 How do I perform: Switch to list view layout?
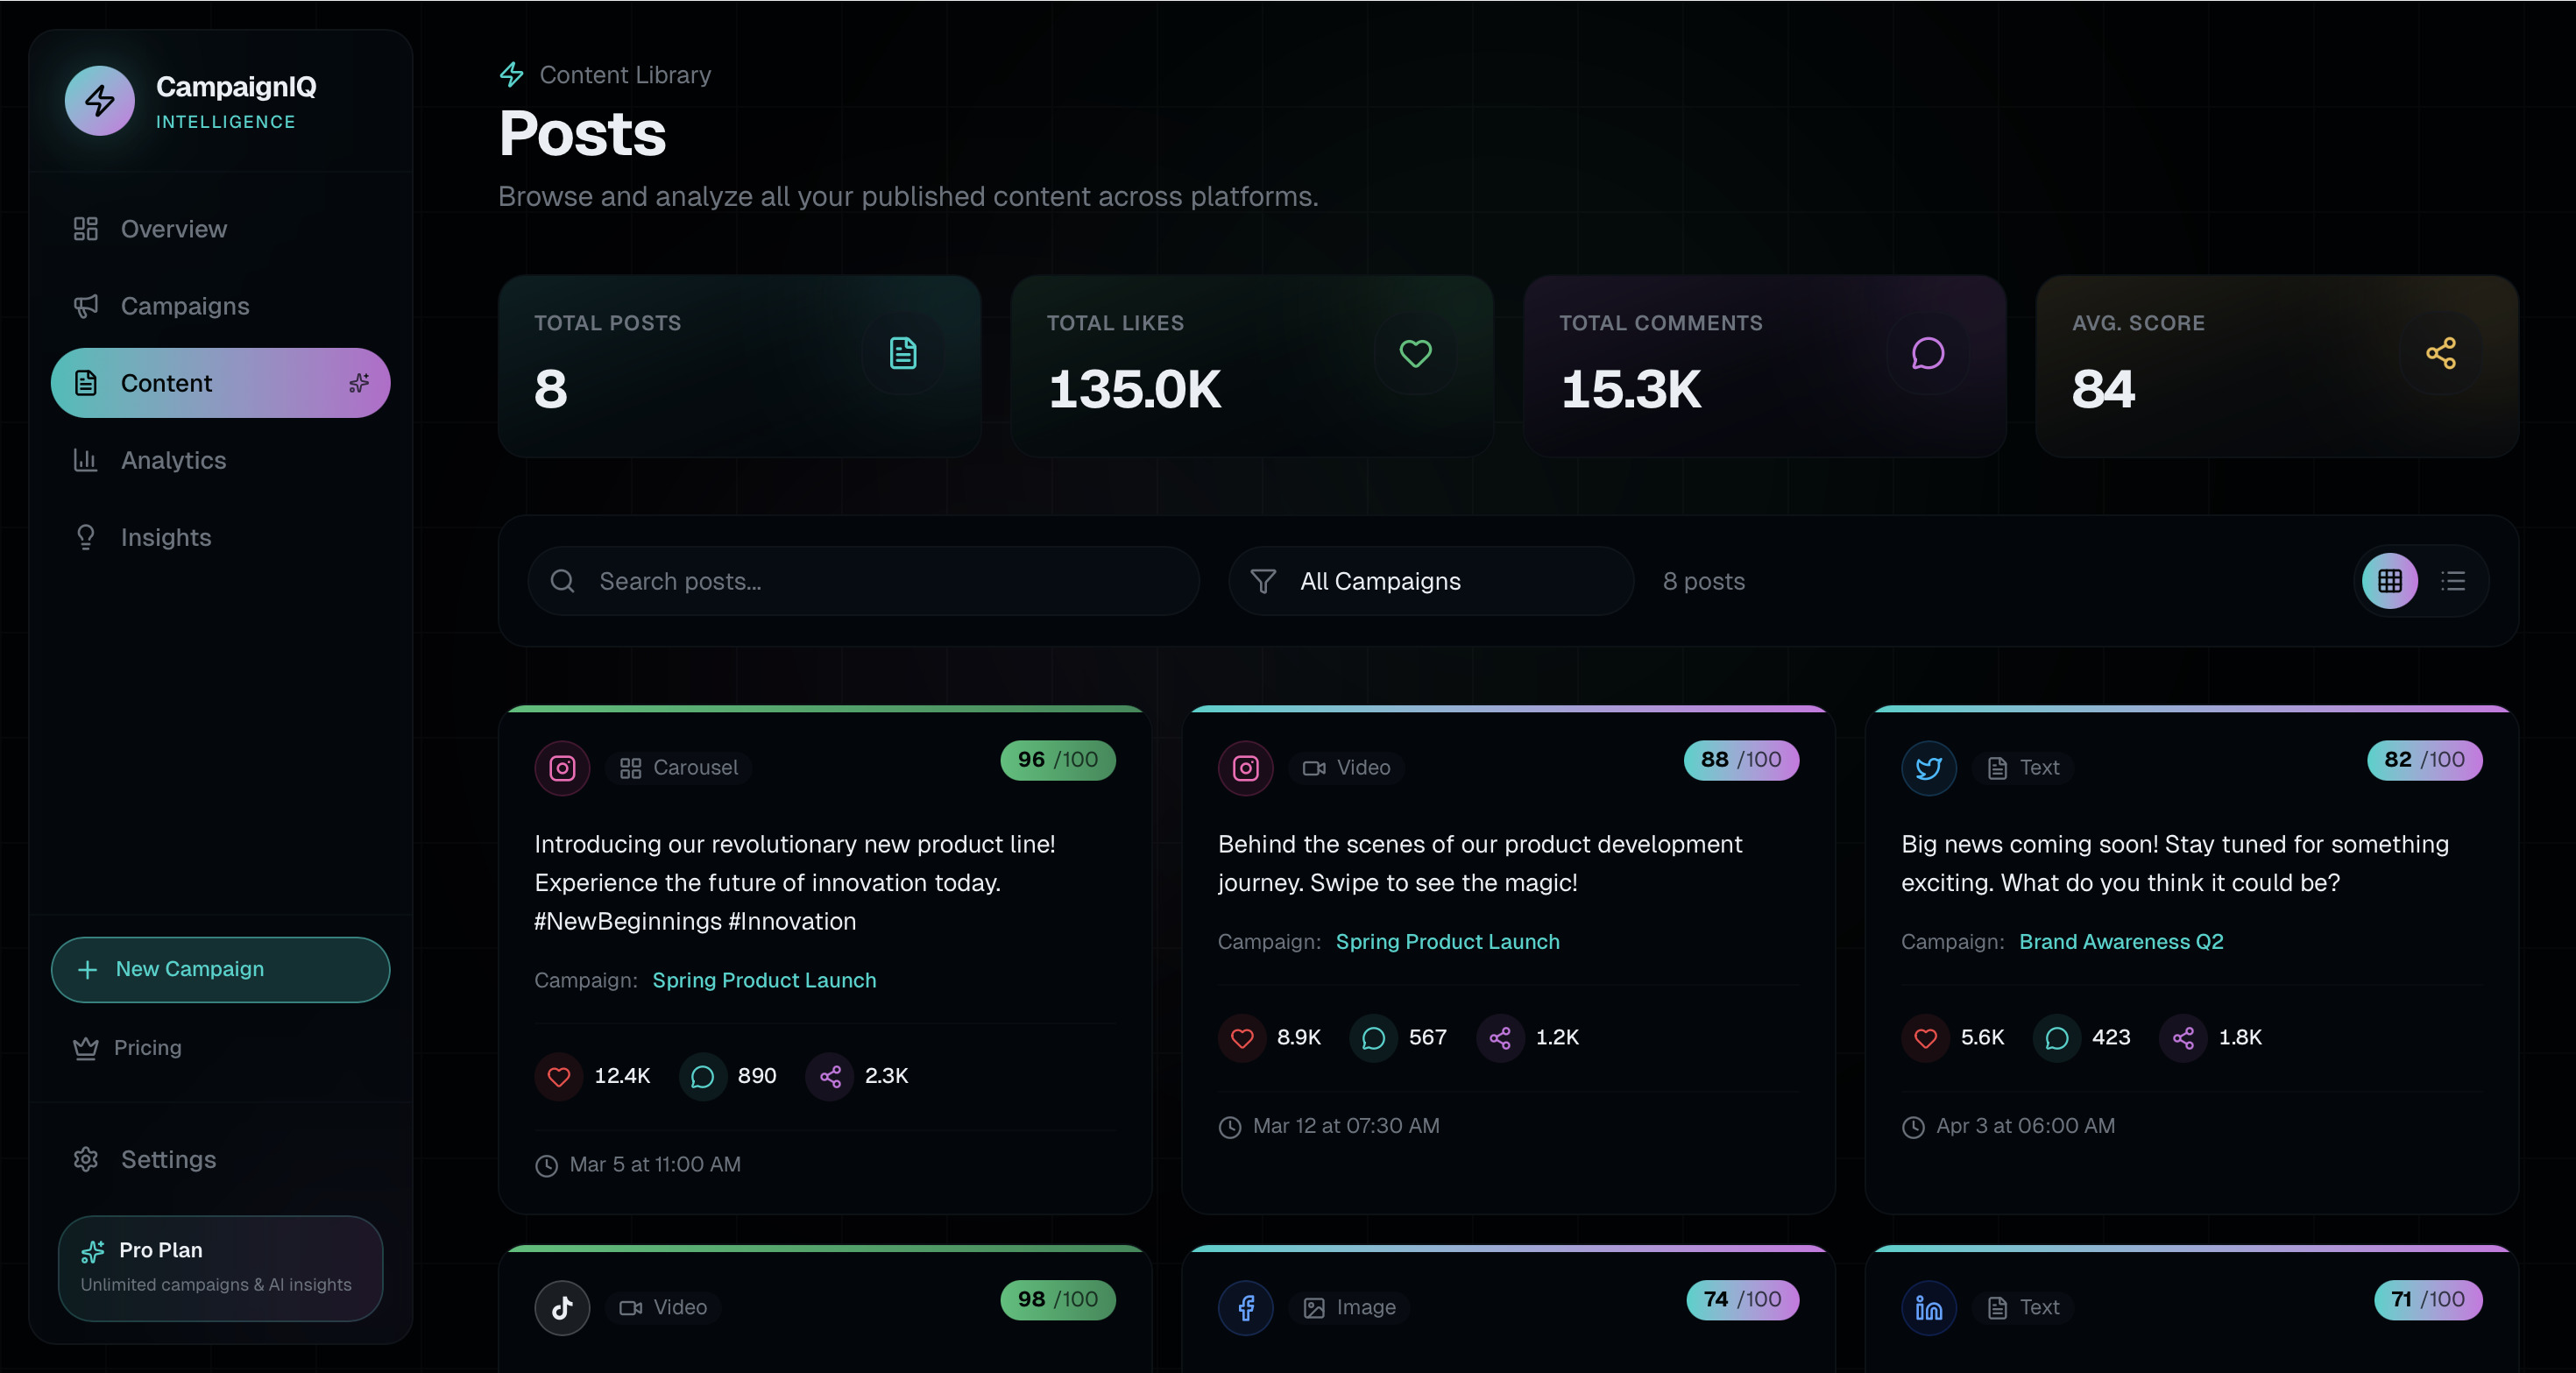point(2453,581)
